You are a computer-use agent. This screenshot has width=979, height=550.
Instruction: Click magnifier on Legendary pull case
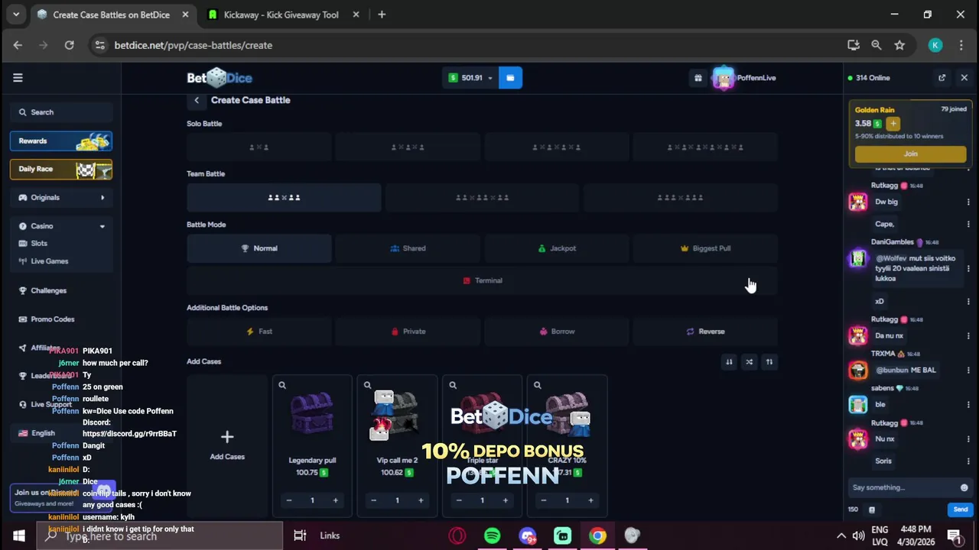tap(282, 386)
